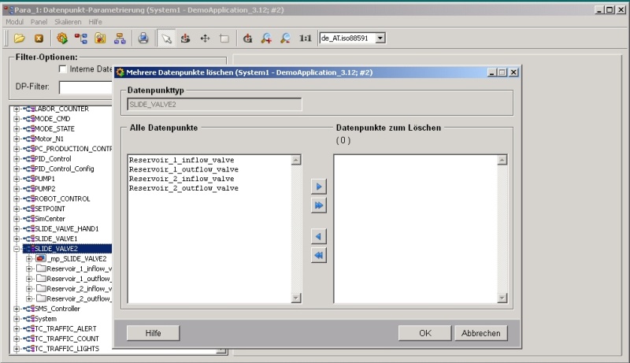Move all datapoints right with double arrow

(319, 206)
